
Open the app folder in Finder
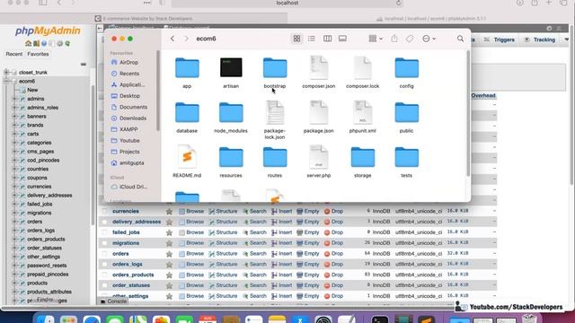(187, 68)
